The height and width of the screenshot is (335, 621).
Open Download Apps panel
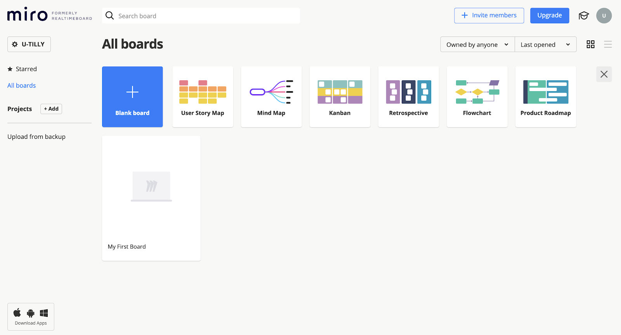tap(31, 317)
